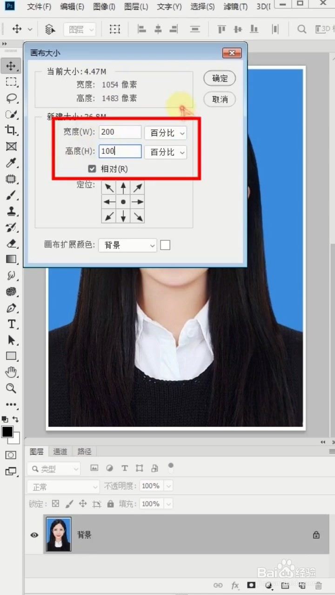Open the width unit 百分比 dropdown
This screenshot has height=595, width=335.
pos(166,133)
